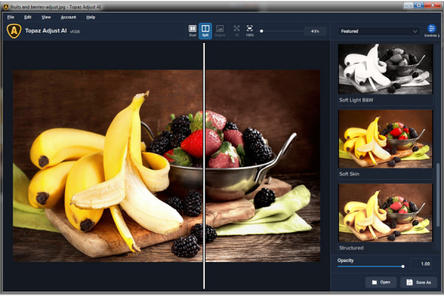Open the View menu
The height and width of the screenshot is (296, 444).
pyautogui.click(x=46, y=17)
